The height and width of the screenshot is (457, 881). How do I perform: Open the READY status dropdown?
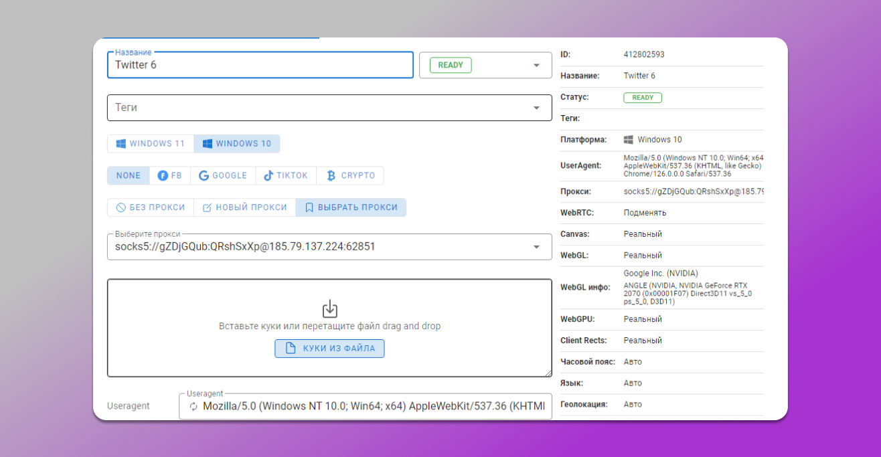(x=536, y=66)
